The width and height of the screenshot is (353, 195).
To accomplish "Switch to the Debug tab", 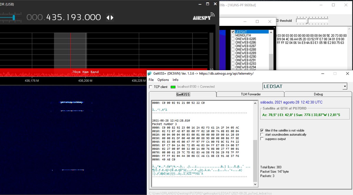I will point(318,94).
